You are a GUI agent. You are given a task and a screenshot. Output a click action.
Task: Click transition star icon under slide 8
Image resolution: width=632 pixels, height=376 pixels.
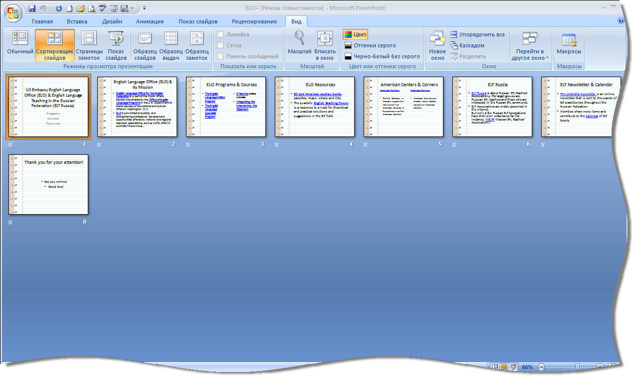tap(10, 223)
